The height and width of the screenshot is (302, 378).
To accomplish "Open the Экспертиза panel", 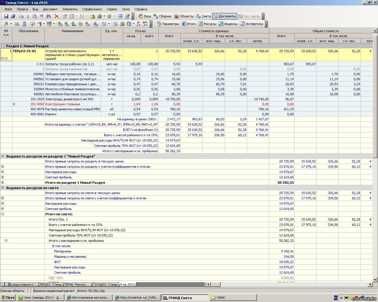I will [x=251, y=24].
